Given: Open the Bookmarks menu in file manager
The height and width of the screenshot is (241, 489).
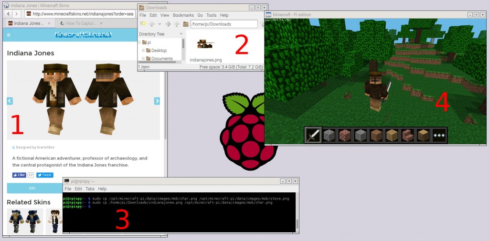Looking at the screenshot, I should [x=183, y=15].
